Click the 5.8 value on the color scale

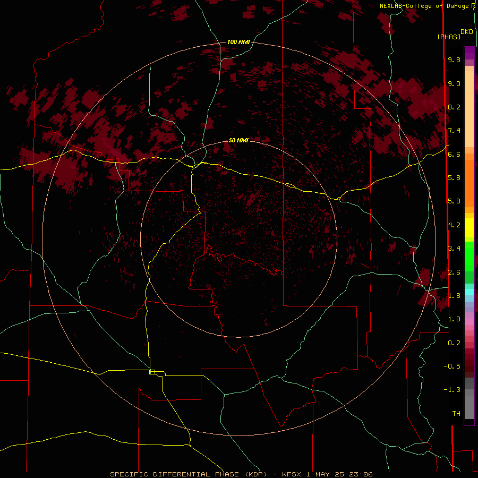[x=454, y=178]
